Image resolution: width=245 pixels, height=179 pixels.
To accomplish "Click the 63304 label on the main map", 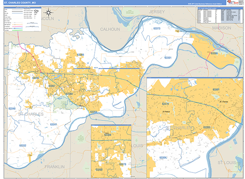I will pyautogui.click(x=94, y=112).
